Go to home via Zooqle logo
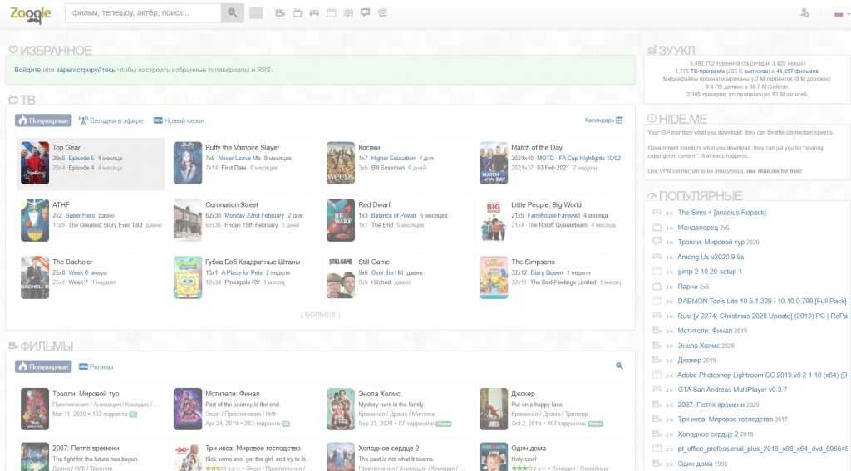851x471 pixels. 31,13
